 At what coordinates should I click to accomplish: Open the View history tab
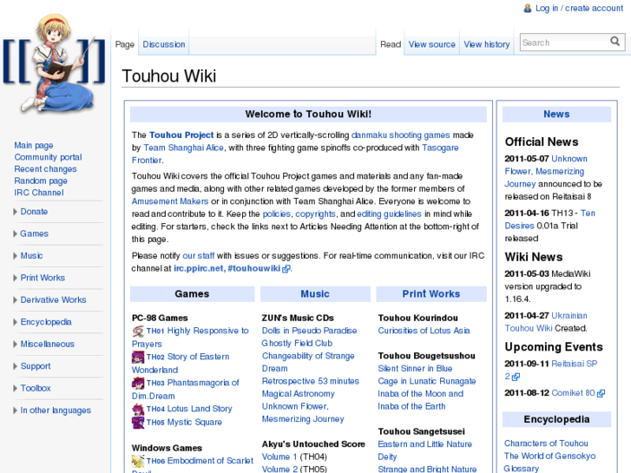pos(487,44)
